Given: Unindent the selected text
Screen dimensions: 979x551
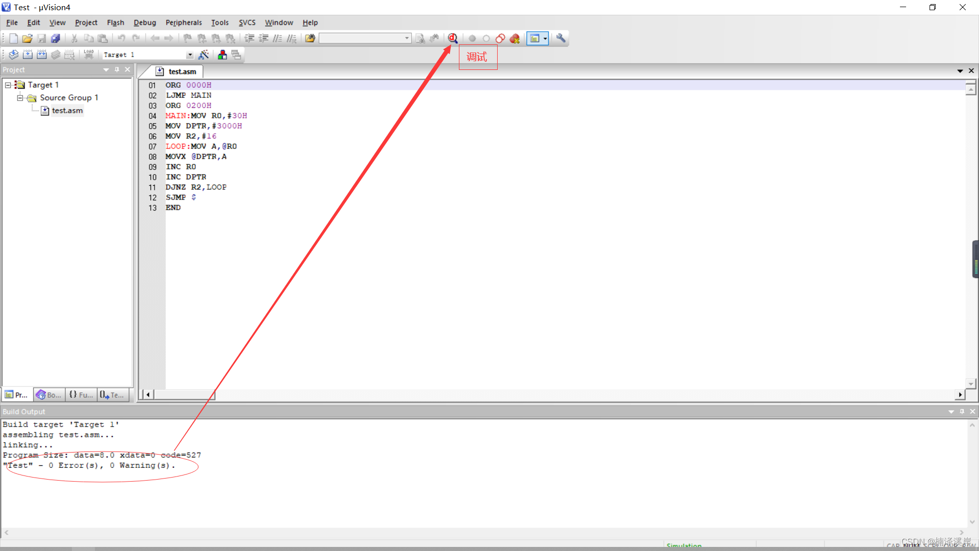Looking at the screenshot, I should (x=264, y=38).
